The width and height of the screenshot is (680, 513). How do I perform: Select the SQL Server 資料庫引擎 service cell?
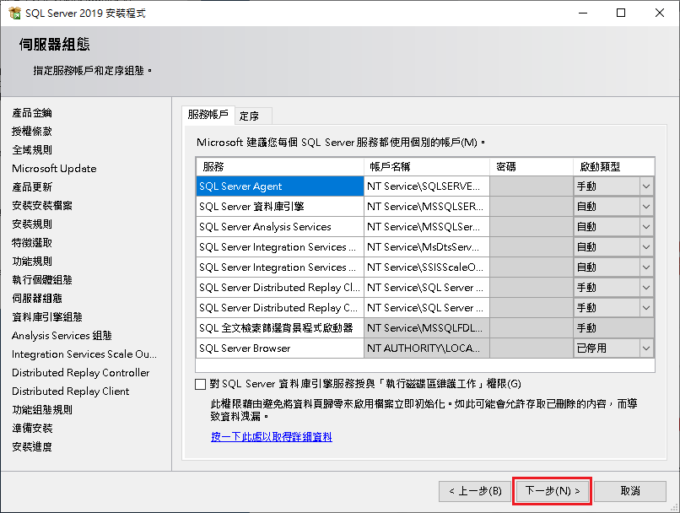click(280, 207)
